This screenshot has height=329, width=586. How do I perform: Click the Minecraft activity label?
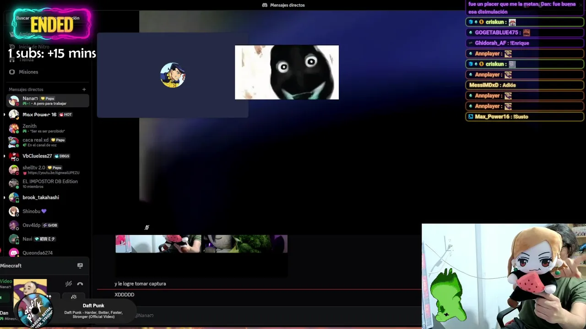tap(11, 265)
